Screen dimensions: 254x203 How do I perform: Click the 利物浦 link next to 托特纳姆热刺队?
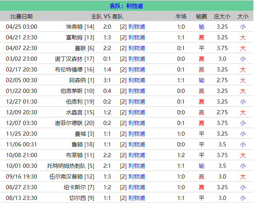click(137, 166)
